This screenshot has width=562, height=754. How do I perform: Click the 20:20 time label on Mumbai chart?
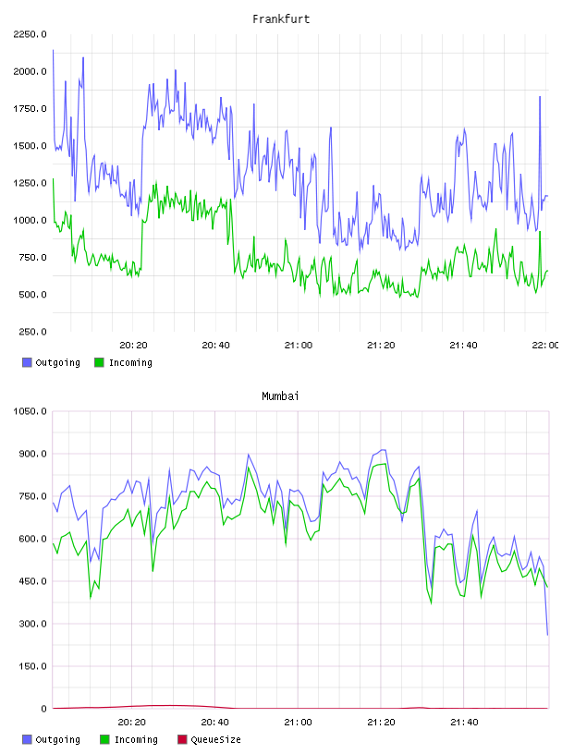pos(132,723)
